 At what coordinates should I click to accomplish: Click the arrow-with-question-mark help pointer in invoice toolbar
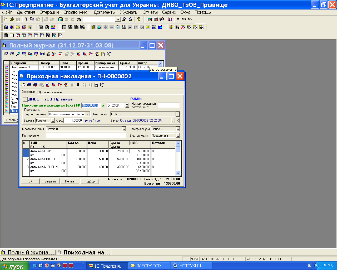(102, 85)
